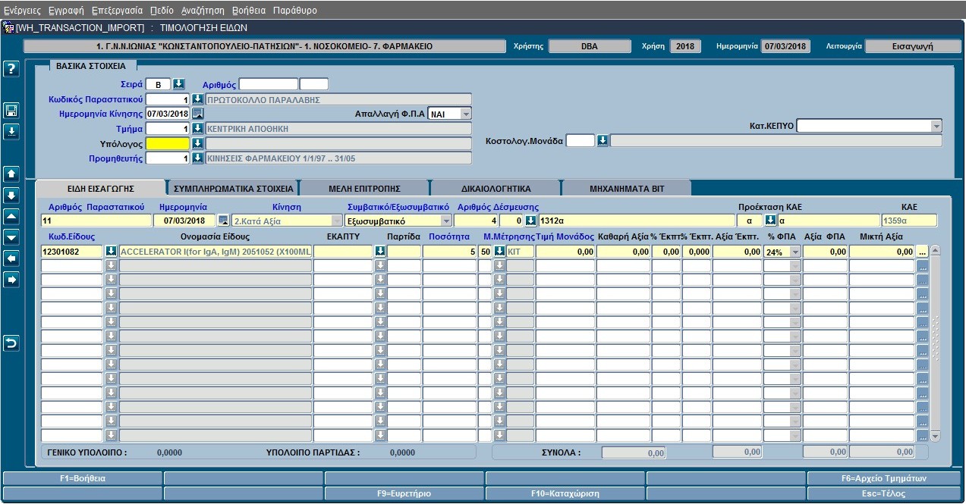Click the F10=Καταχώριση button
Screen dimensions: 966x504
tap(565, 493)
